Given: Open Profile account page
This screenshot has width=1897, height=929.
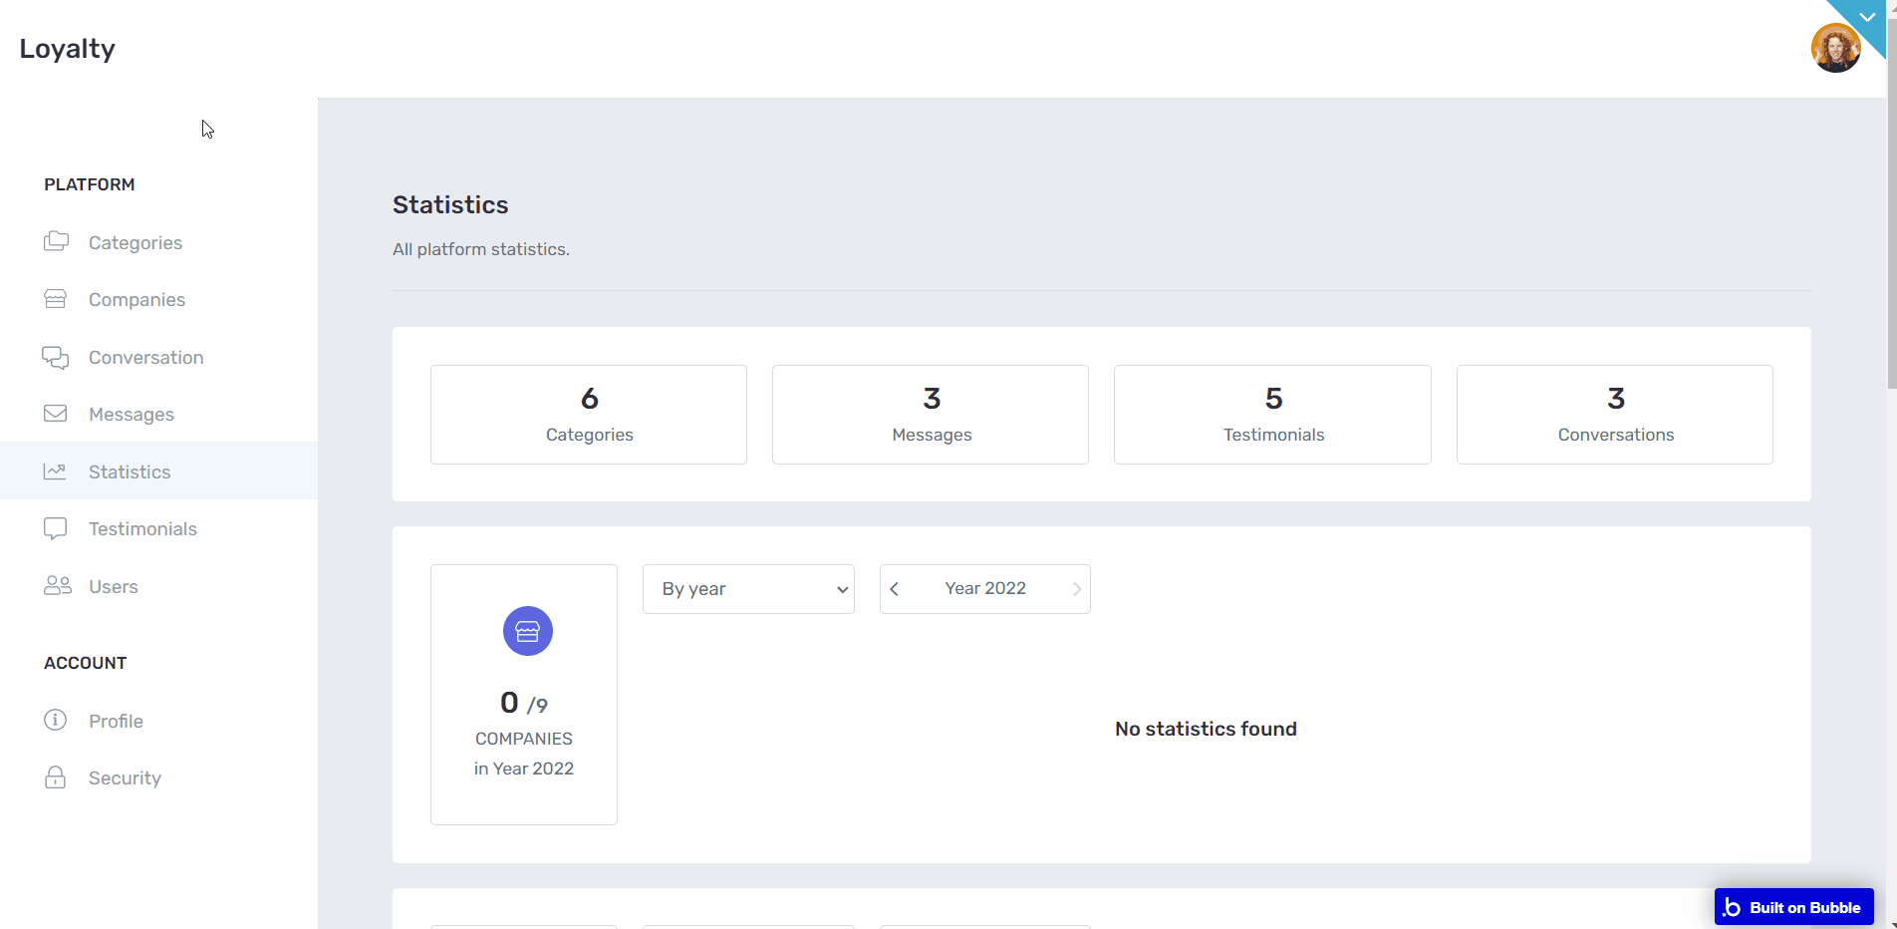Looking at the screenshot, I should pos(159,721).
